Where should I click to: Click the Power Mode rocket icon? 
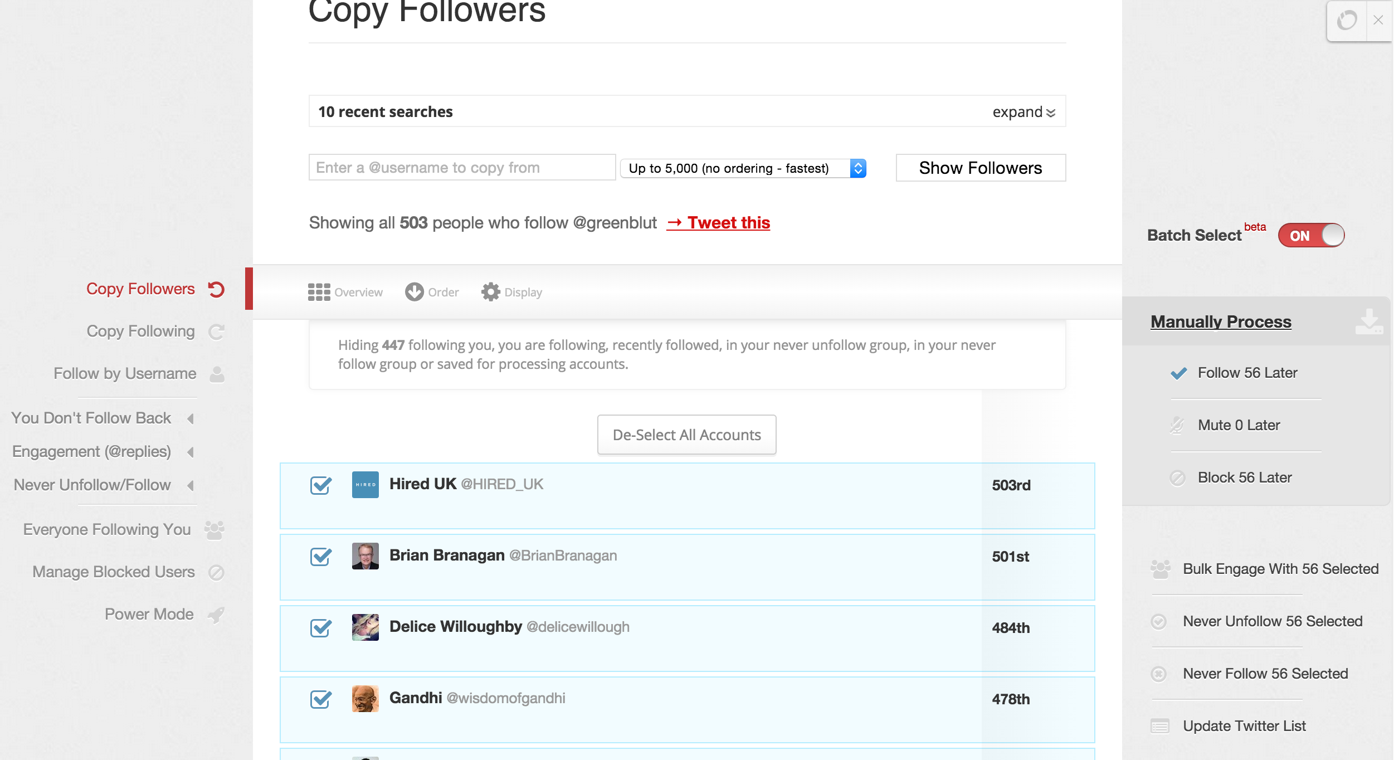(x=216, y=615)
